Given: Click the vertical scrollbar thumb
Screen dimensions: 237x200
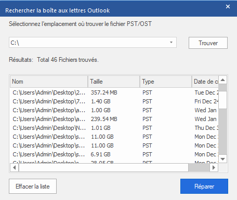Looking at the screenshot, I should pos(223,100).
